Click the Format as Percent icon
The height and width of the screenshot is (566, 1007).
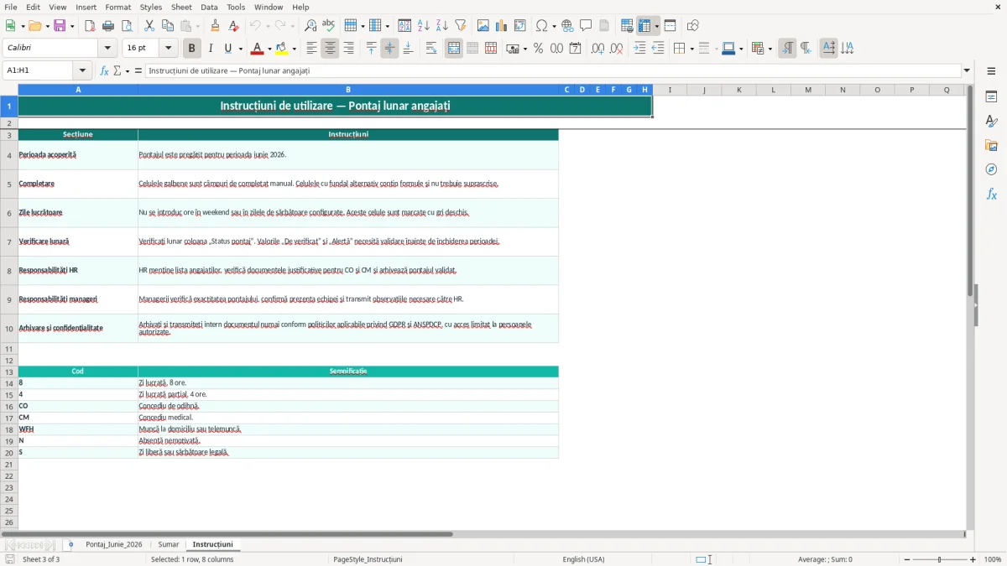coord(538,49)
